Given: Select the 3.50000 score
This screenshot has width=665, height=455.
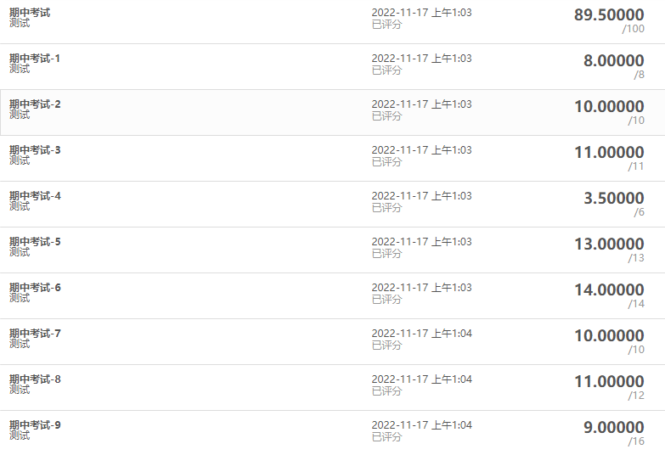Looking at the screenshot, I should [613, 198].
